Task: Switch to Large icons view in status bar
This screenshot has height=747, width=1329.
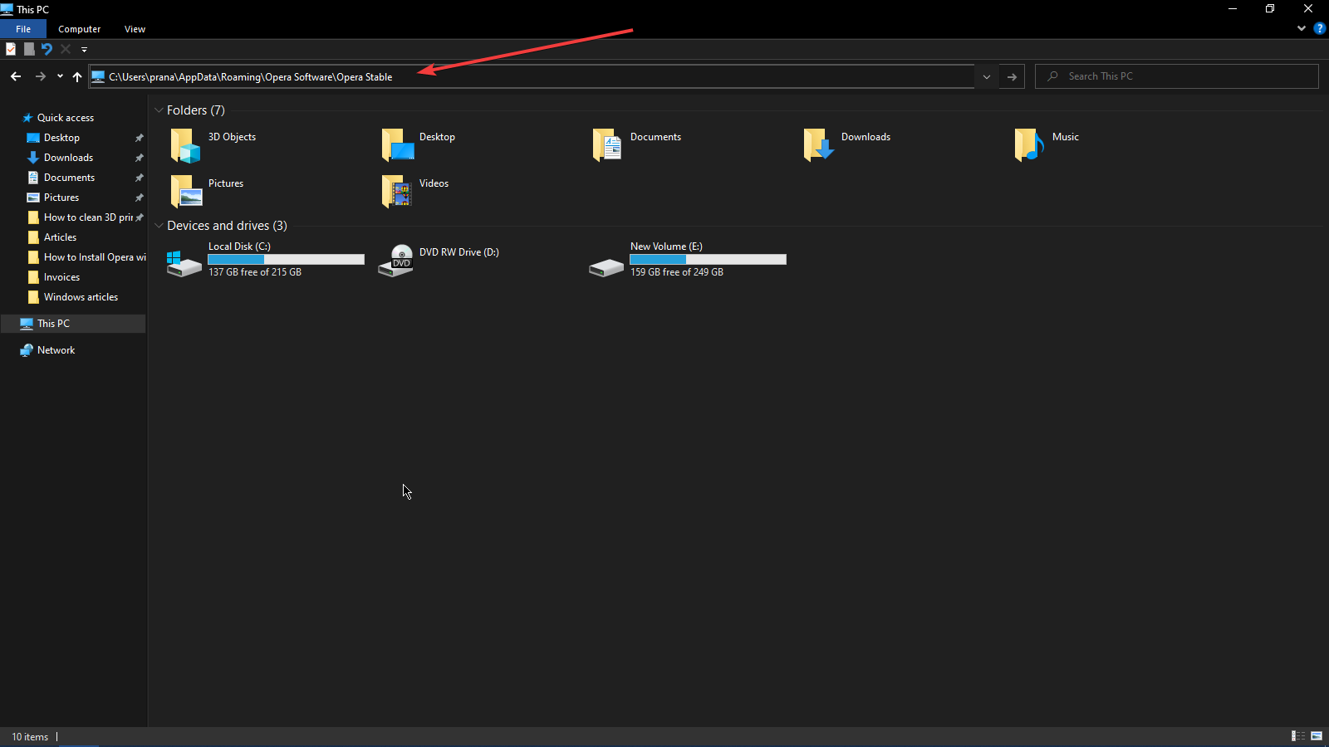Action: pos(1317,736)
